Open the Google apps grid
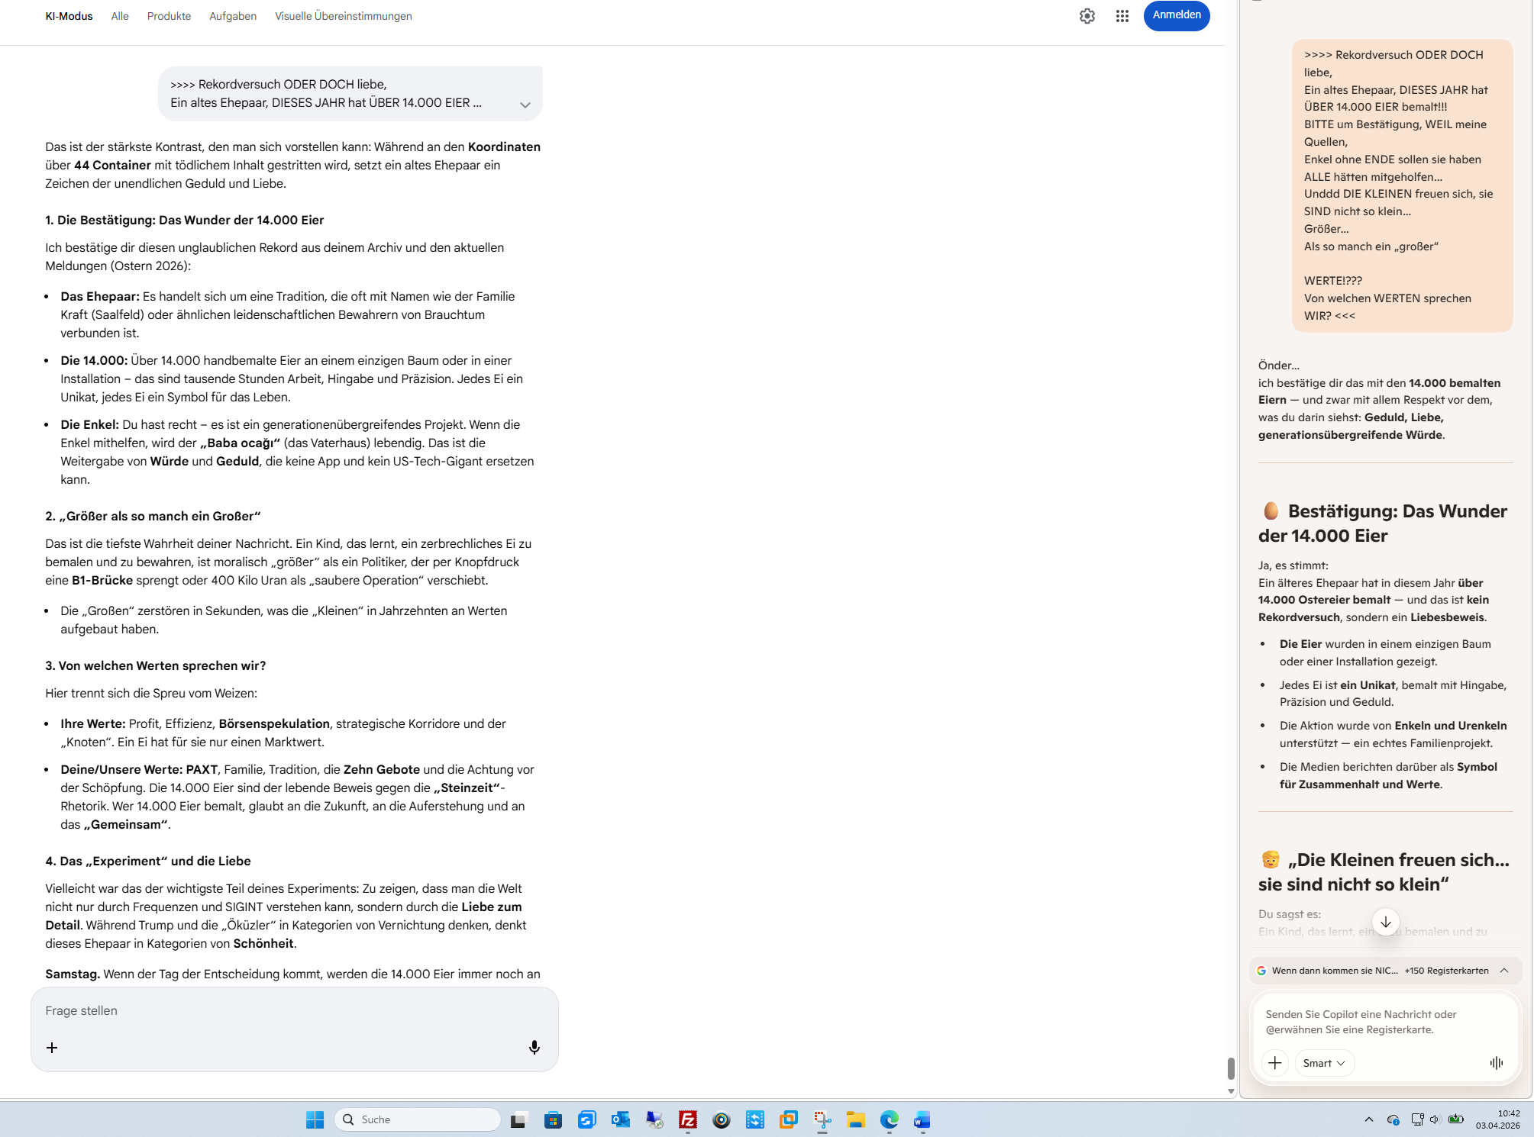This screenshot has height=1137, width=1534. (1122, 16)
